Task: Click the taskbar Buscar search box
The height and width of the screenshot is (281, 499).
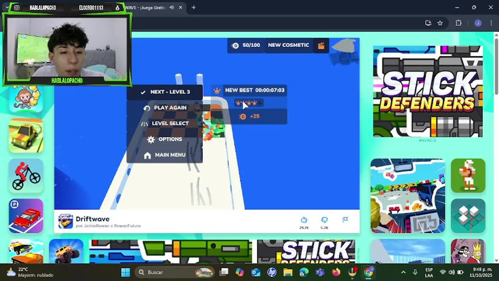Action: [x=175, y=272]
